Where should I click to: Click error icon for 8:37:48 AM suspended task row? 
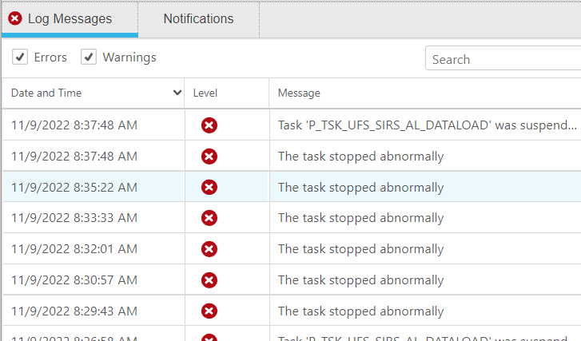coord(209,125)
